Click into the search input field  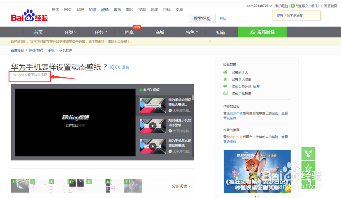coord(120,18)
